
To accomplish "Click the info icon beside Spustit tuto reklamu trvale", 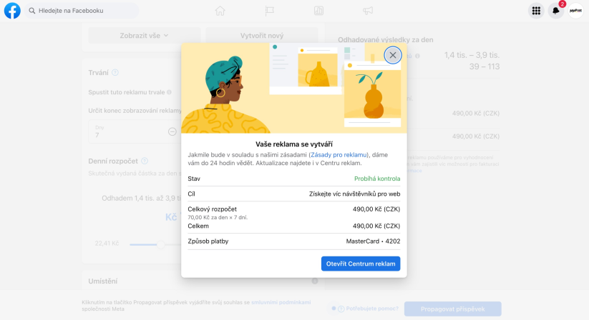I will pos(169,92).
